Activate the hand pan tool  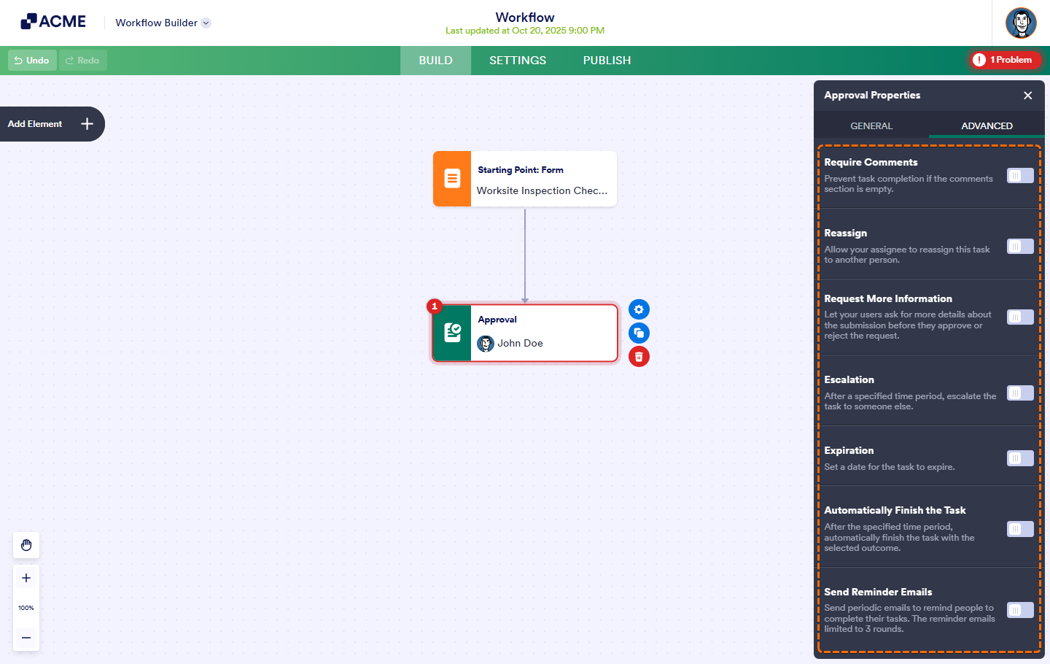(26, 545)
